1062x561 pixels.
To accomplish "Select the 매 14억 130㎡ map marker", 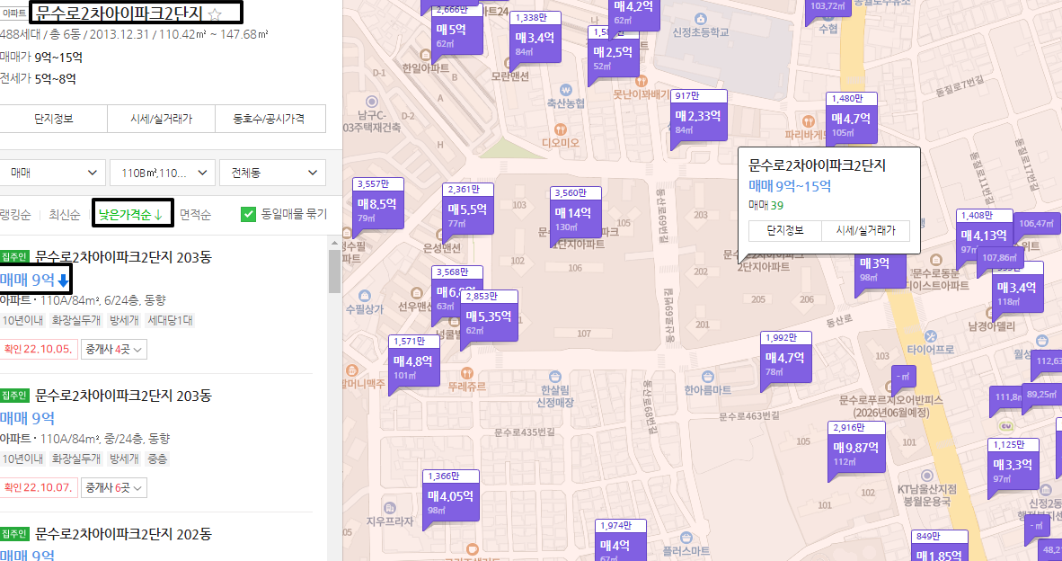I will click(575, 214).
